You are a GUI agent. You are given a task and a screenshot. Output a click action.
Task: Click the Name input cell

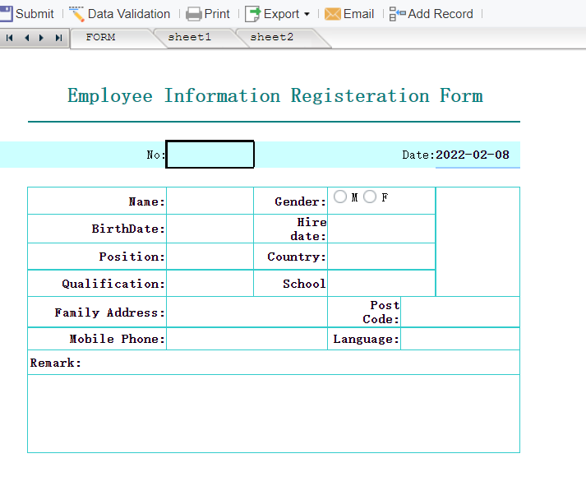pos(210,201)
